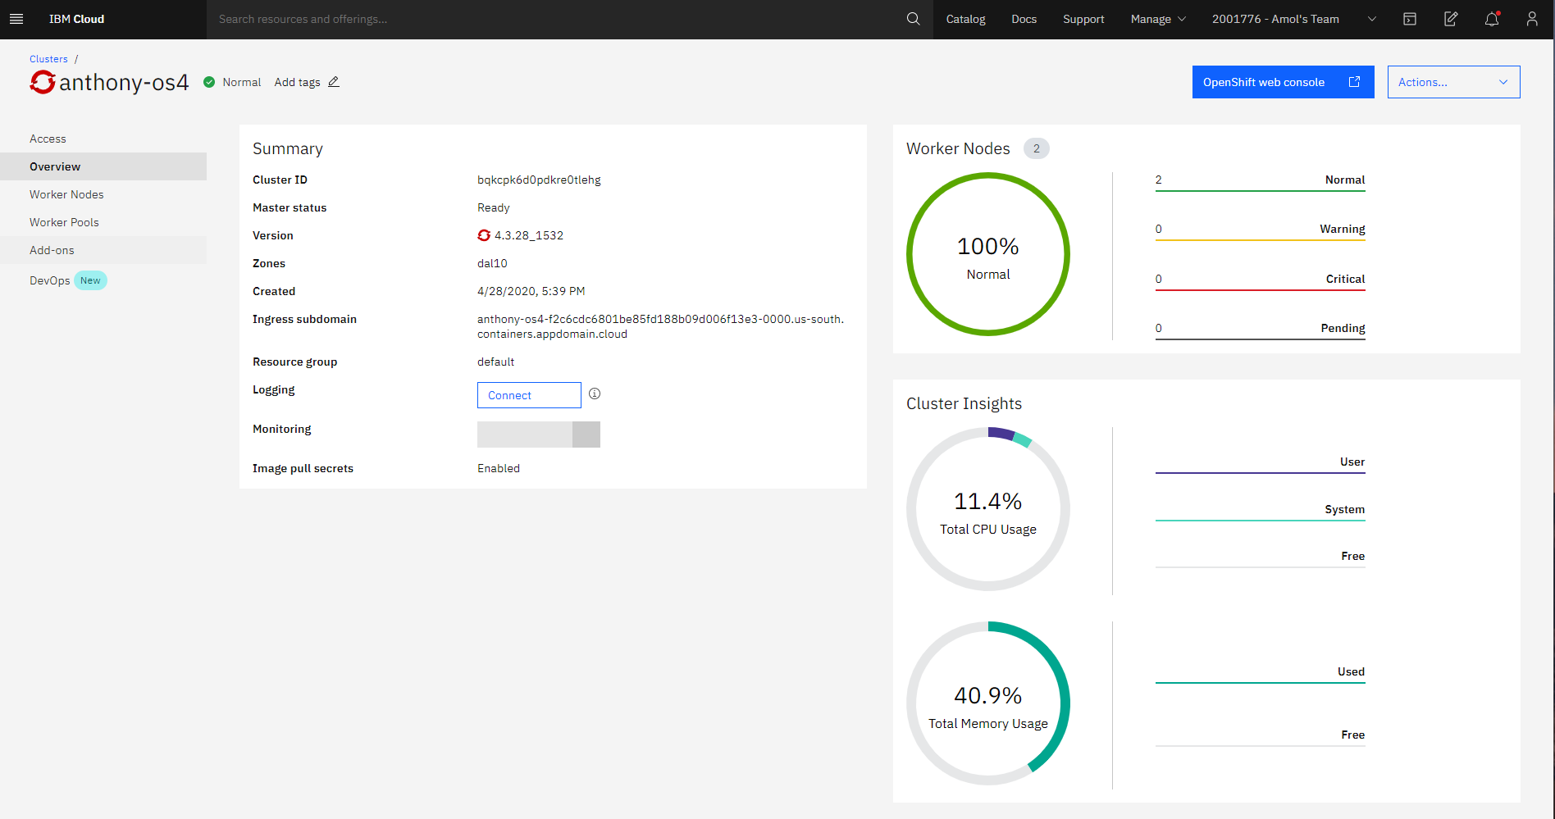Open the feedback edit icon in header
The image size is (1555, 819).
click(1451, 19)
